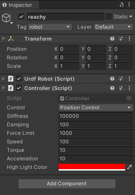Screen dimensions: 135x195
Task: Click the Transform axes icon
Action: (x=11, y=39)
